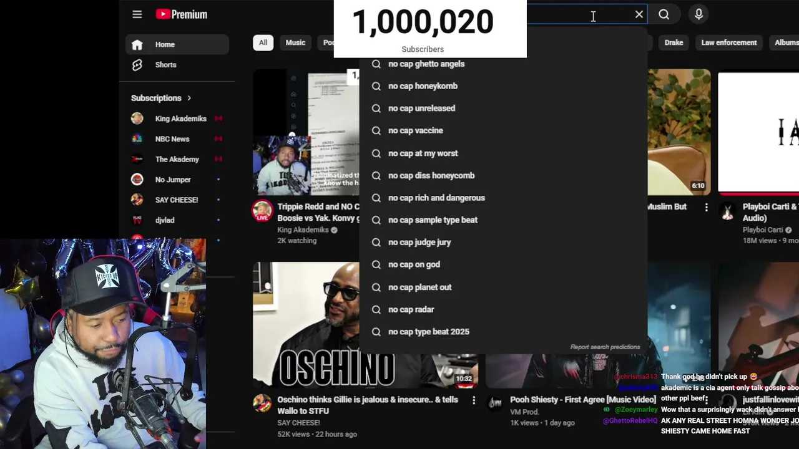Open NBC News subscription
799x449 pixels.
[x=177, y=139]
